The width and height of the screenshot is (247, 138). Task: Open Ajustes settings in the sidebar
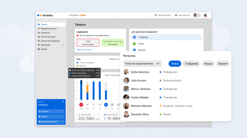[44, 49]
